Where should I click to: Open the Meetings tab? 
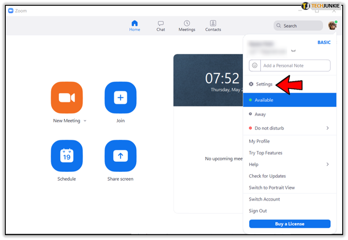(187, 26)
